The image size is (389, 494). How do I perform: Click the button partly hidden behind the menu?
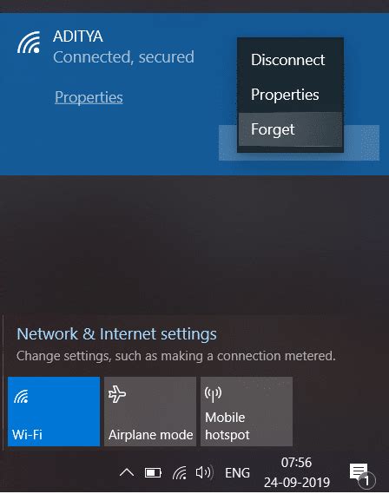coord(299,142)
